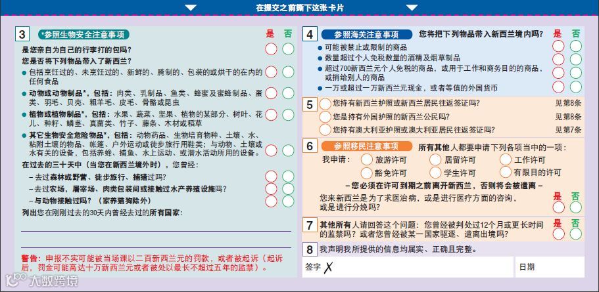
Task: Click the left white triangle in header
Action: tap(190, 7)
